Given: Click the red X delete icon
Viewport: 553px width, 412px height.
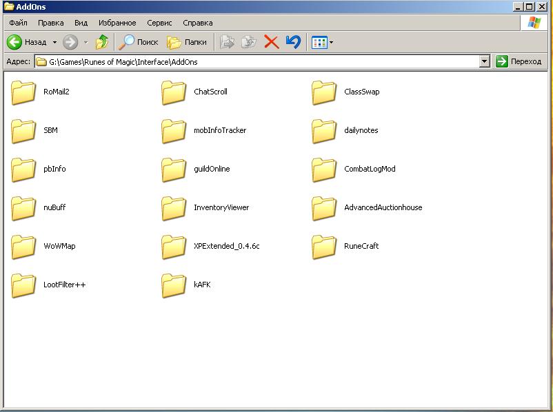Looking at the screenshot, I should click(x=271, y=42).
